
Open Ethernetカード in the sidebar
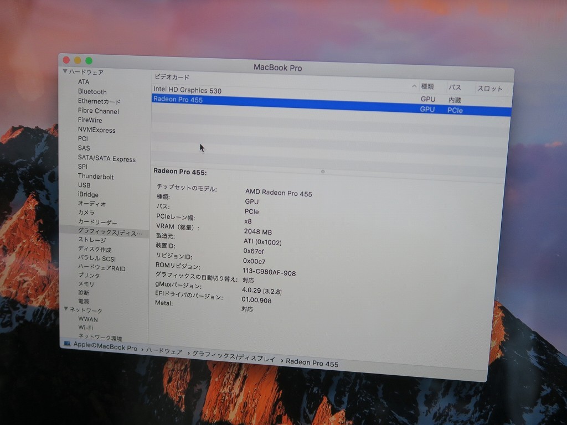99,101
